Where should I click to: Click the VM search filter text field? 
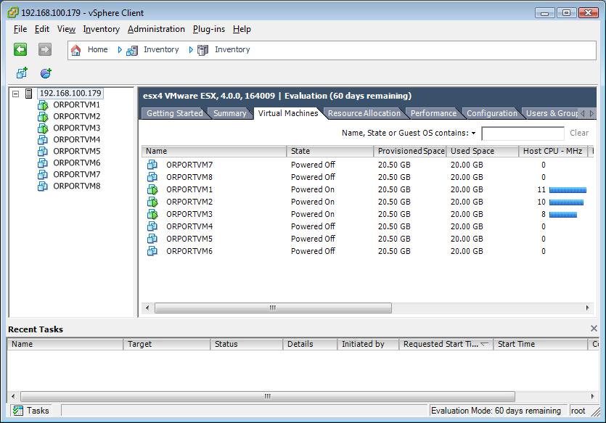click(523, 134)
